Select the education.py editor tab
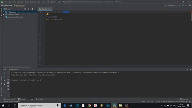Screen dimensions: 192x108 tap(45, 9)
